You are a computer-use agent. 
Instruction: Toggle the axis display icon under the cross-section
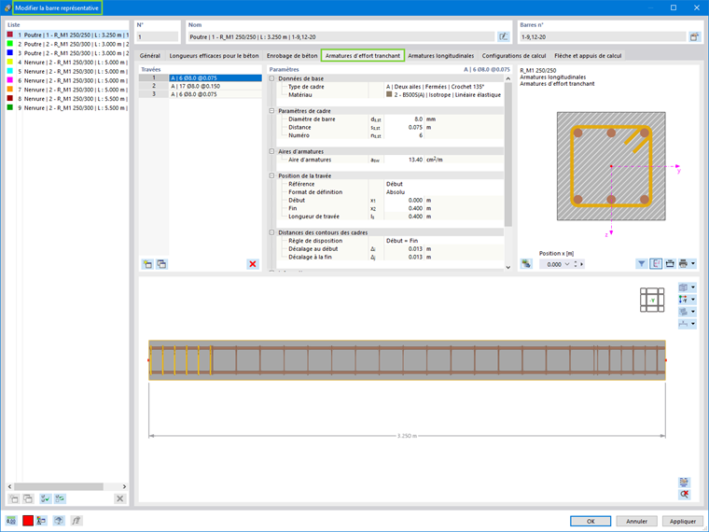(x=656, y=263)
